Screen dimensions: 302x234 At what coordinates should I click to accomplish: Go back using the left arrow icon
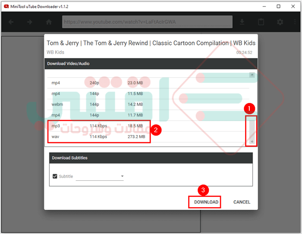click(11, 22)
